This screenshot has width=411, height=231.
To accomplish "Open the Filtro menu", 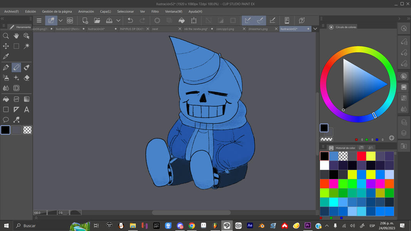I will pos(155,12).
